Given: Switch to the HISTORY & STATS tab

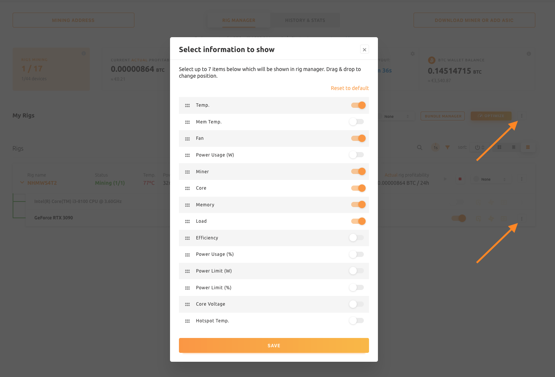Looking at the screenshot, I should [305, 20].
